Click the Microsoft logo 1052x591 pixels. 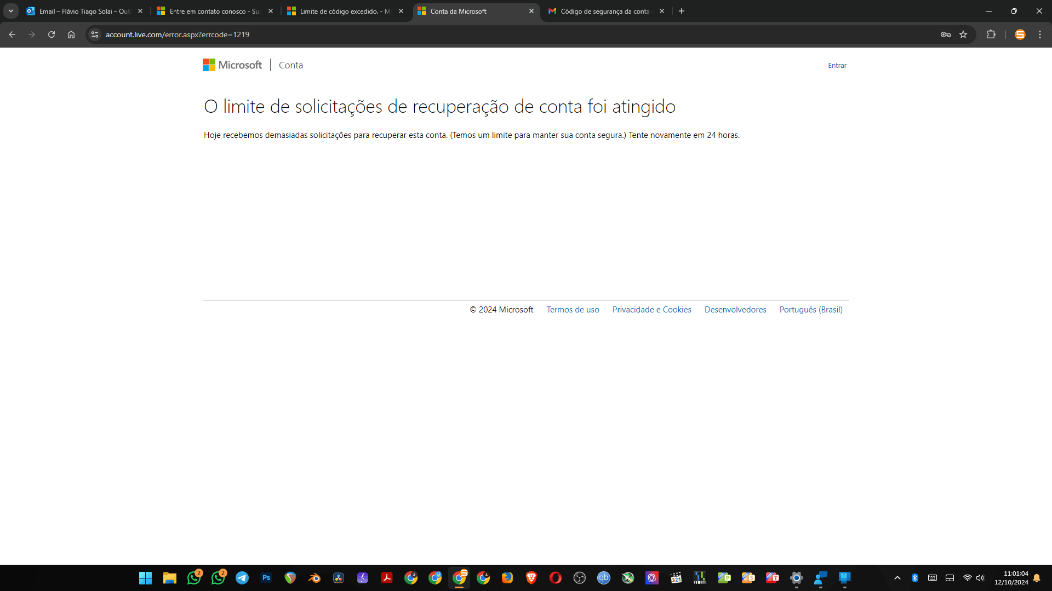(x=232, y=65)
